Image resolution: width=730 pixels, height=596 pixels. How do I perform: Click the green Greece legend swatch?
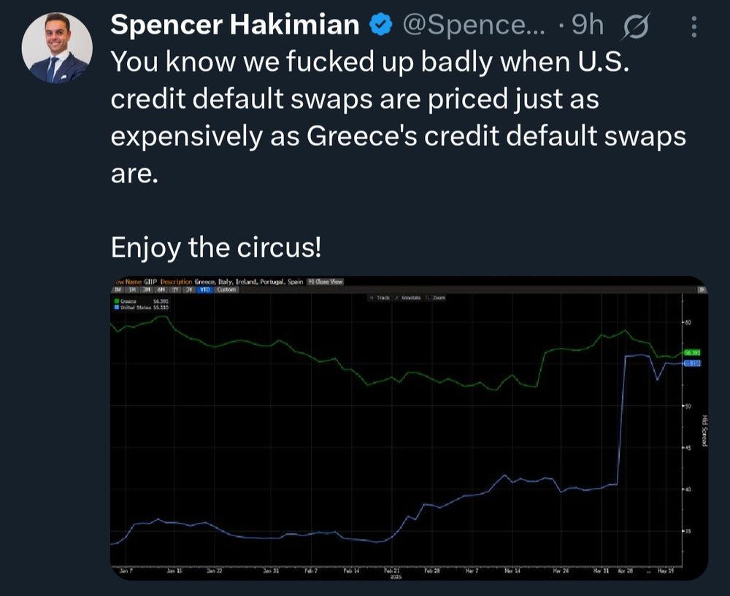(x=117, y=301)
